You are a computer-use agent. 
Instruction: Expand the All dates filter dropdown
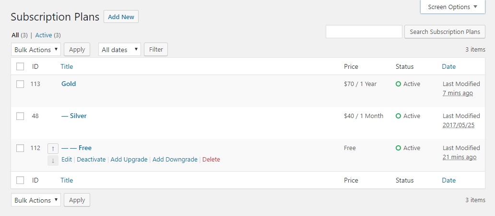click(x=119, y=50)
